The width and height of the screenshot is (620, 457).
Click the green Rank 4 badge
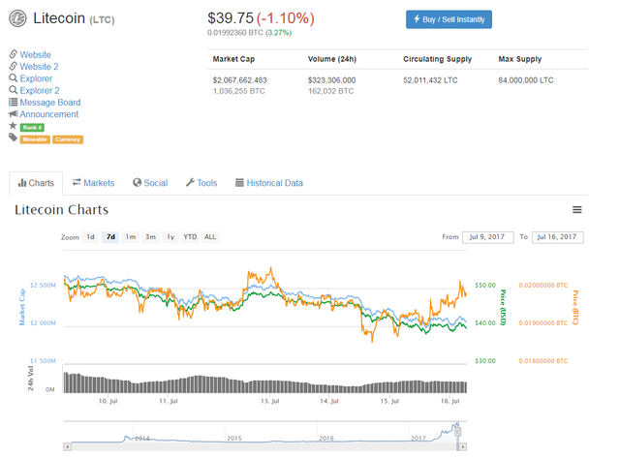32,127
